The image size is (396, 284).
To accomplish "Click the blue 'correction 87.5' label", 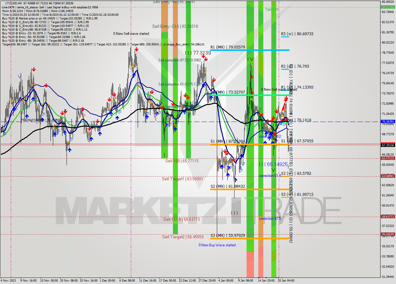I will 270,219.
